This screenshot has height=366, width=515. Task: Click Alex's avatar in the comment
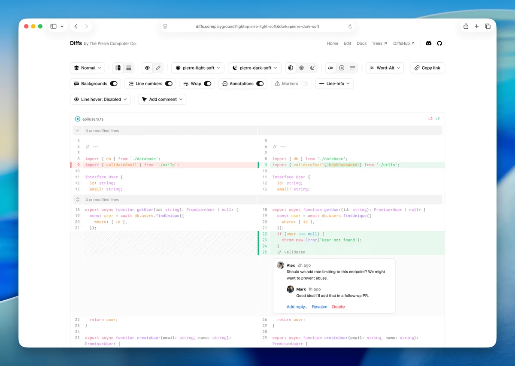tap(281, 265)
